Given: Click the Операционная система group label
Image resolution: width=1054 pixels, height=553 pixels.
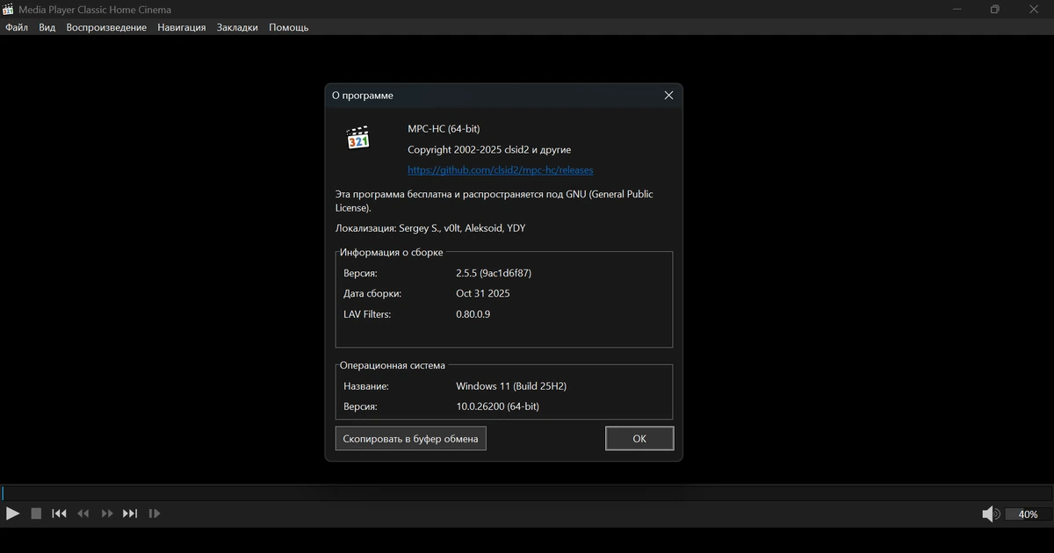Looking at the screenshot, I should (393, 365).
